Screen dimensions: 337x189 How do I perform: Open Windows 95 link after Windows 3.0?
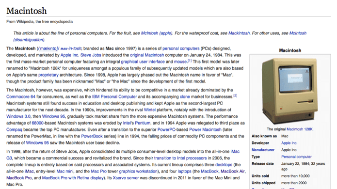tap(53, 116)
